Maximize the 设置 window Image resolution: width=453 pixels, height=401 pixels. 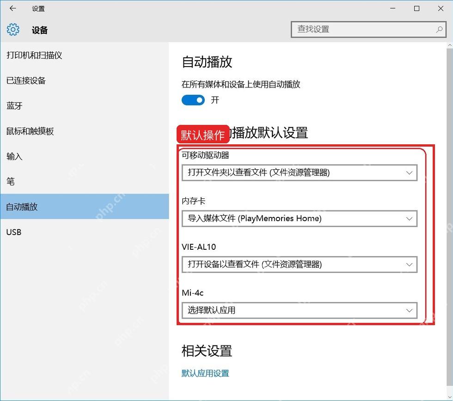click(x=416, y=8)
